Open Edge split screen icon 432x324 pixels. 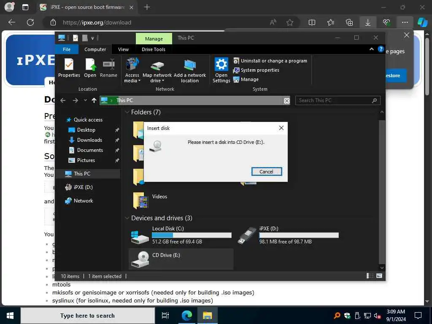(x=312, y=23)
